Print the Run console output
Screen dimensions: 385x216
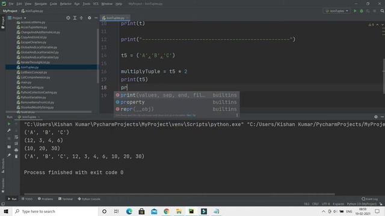coord(16,150)
